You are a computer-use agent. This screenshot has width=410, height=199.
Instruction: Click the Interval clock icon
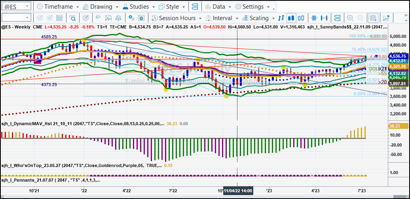coord(209,18)
